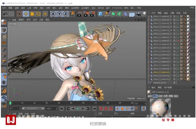
Task: Click the Enable Axis L-shaped icon
Action: click(4, 70)
